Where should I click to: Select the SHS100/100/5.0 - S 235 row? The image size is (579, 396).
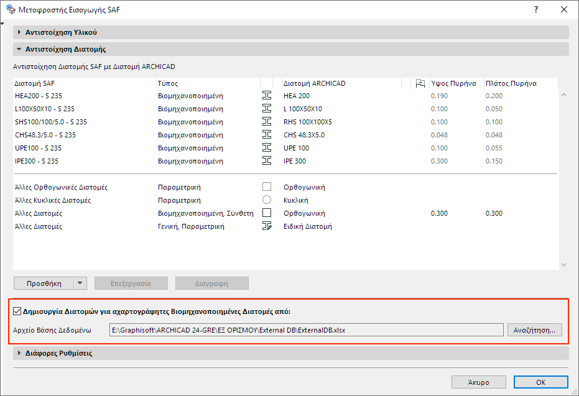285,121
